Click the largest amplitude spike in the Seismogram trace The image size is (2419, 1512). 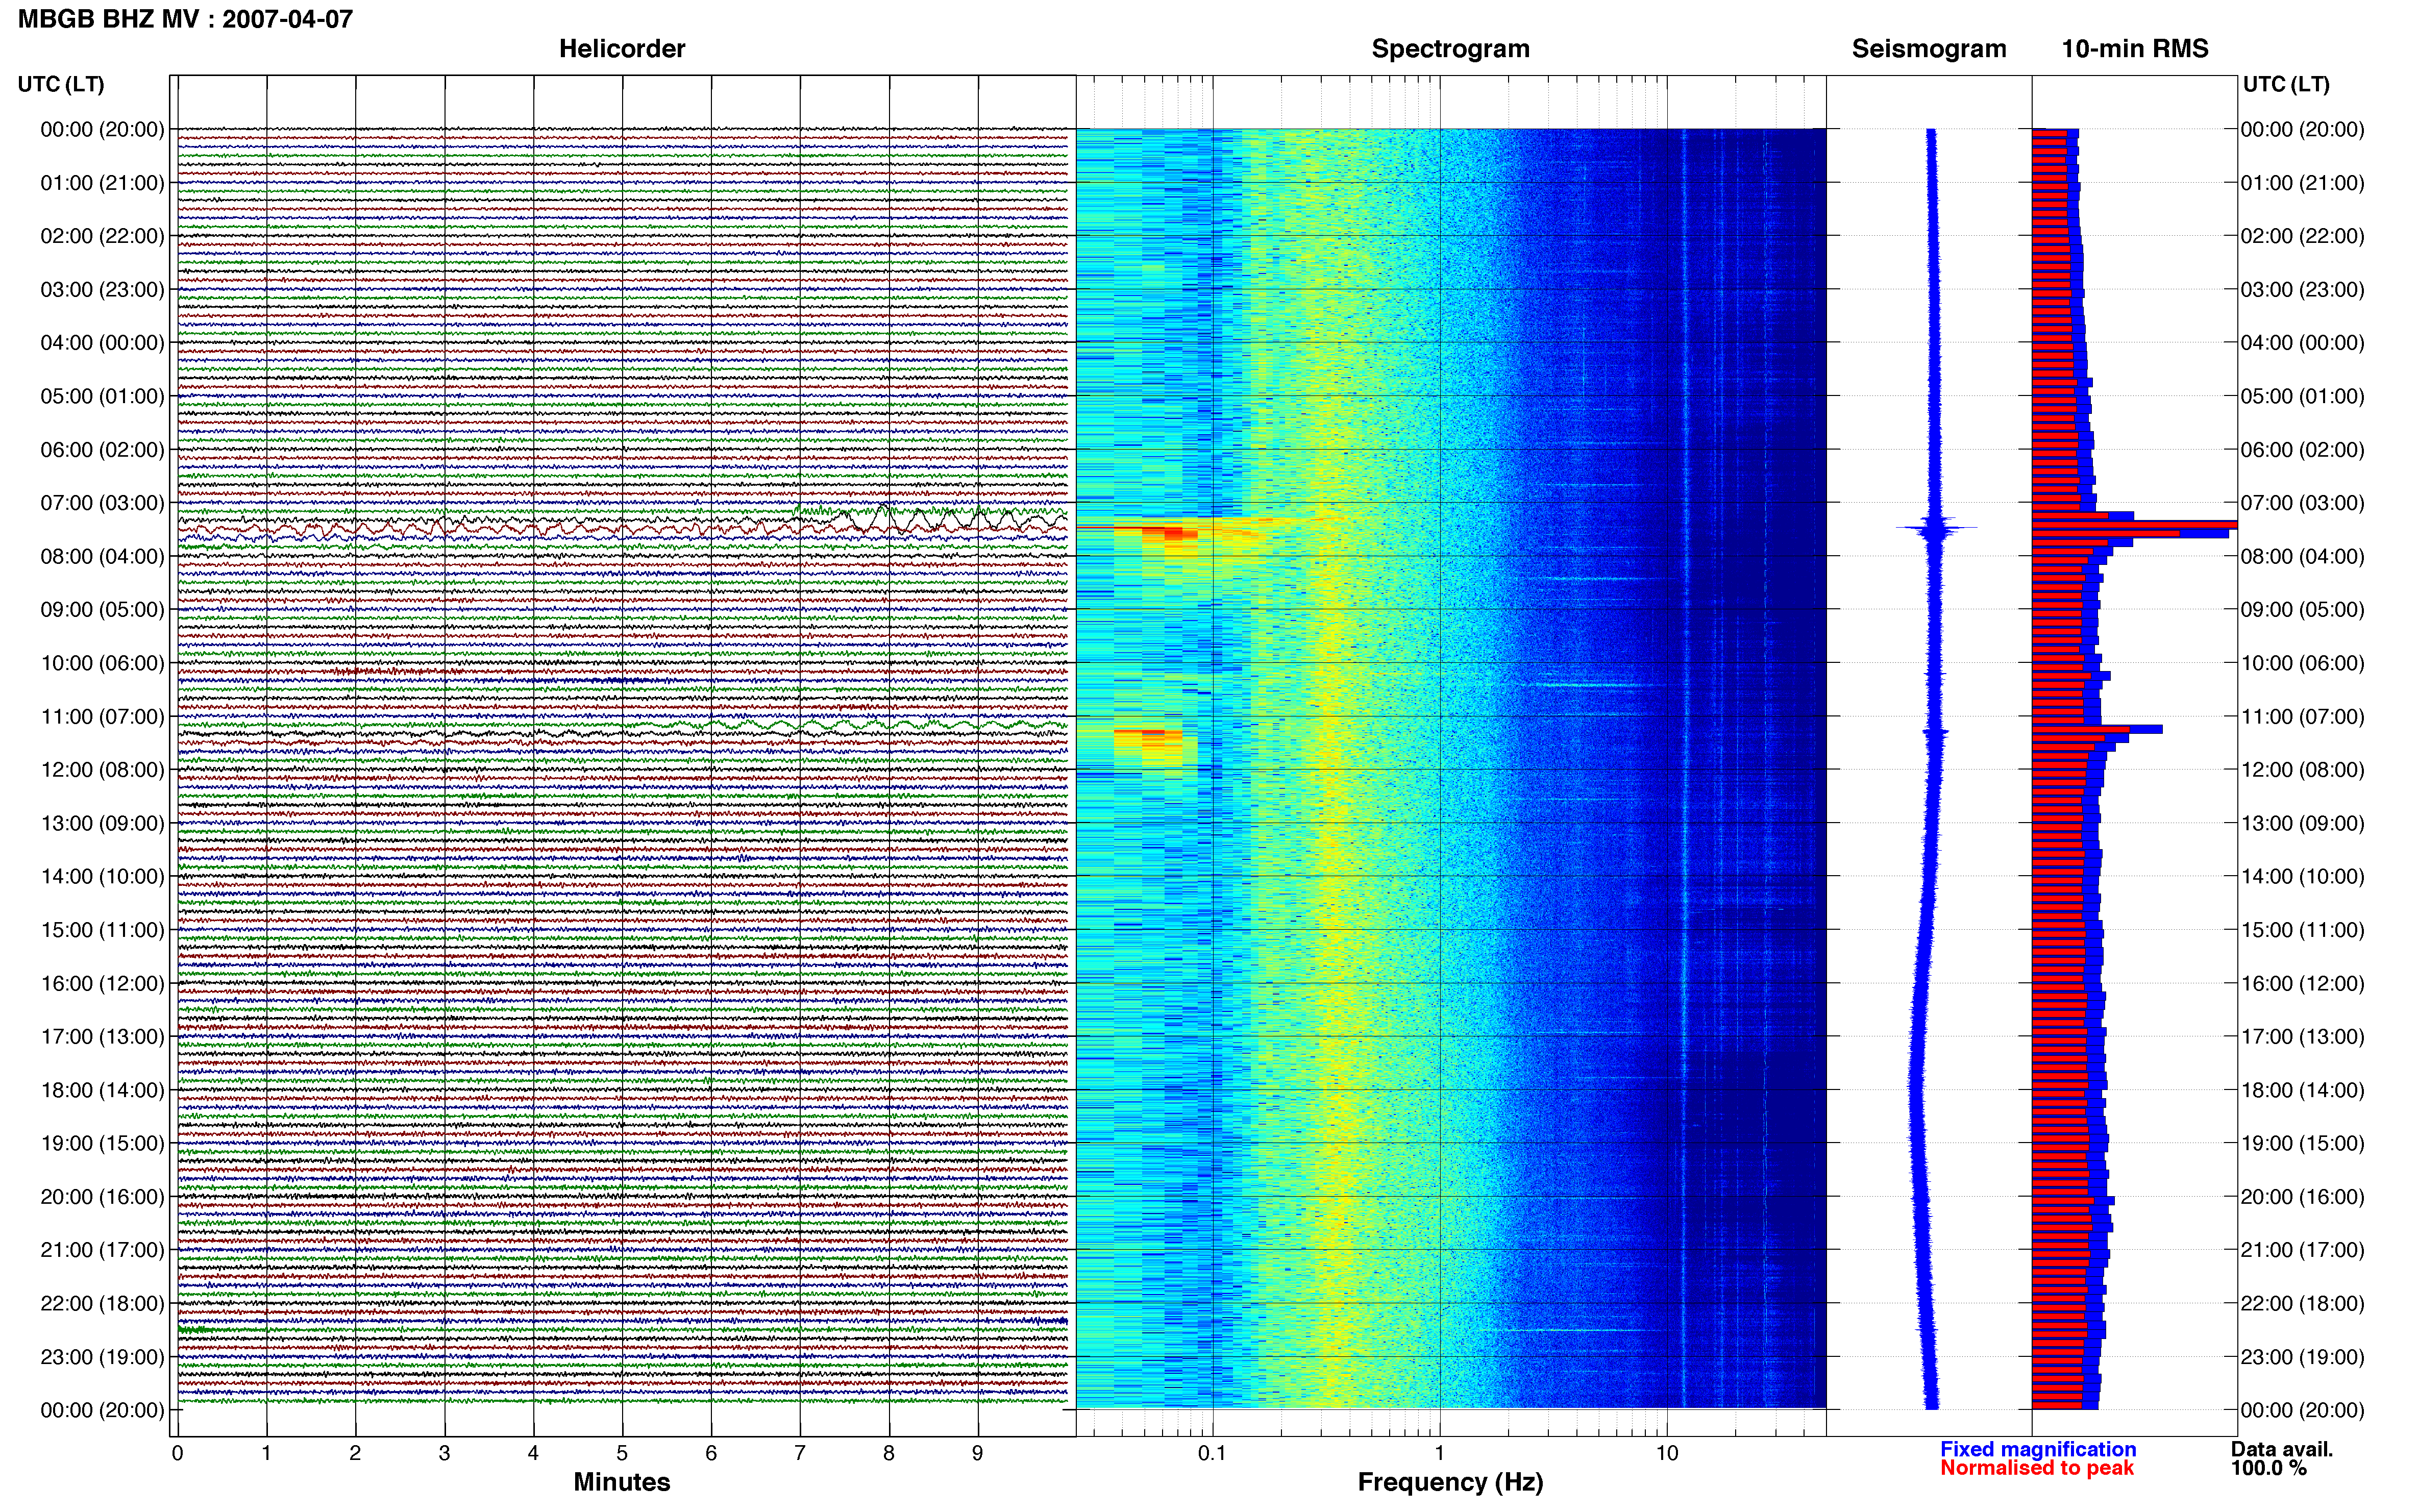pos(1936,528)
